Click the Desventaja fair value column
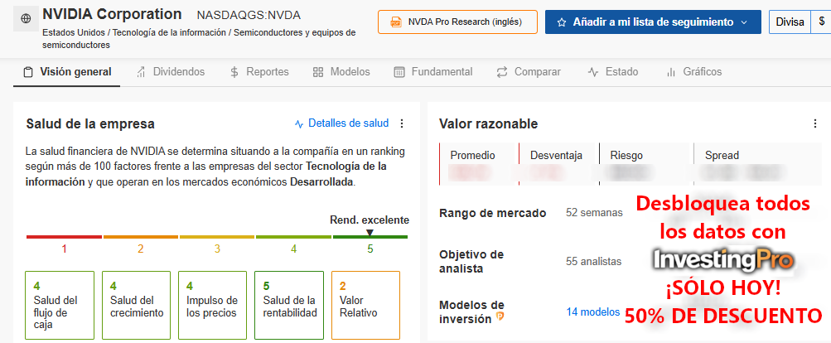Image resolution: width=831 pixels, height=343 pixels. click(558, 164)
